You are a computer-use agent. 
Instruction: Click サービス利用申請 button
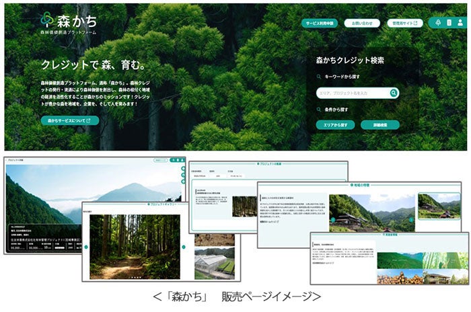tap(320, 23)
